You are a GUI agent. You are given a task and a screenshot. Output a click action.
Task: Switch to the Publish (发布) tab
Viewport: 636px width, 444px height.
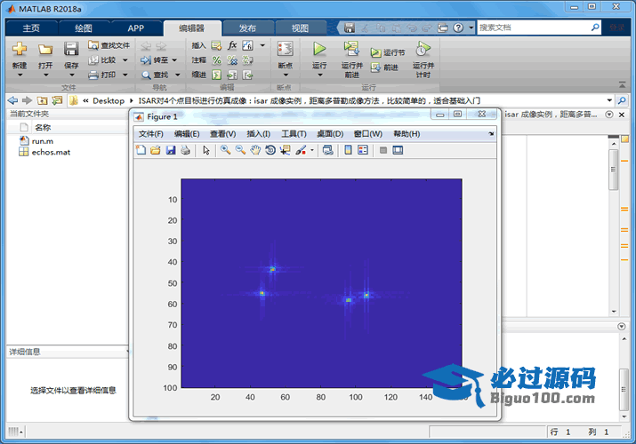[247, 28]
